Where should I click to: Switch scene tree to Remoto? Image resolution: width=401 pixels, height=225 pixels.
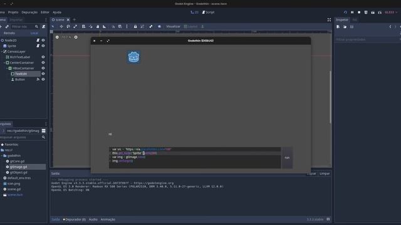coord(9,33)
